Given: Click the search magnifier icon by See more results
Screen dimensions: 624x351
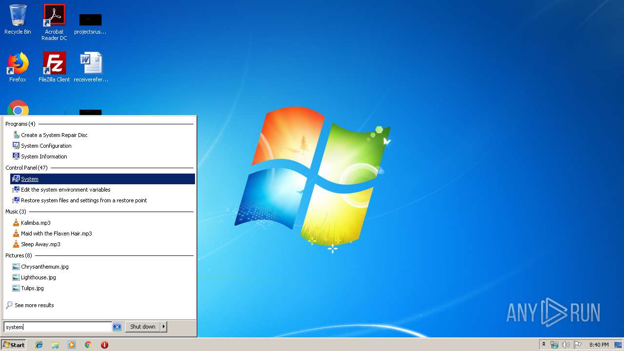Looking at the screenshot, I should pyautogui.click(x=9, y=305).
